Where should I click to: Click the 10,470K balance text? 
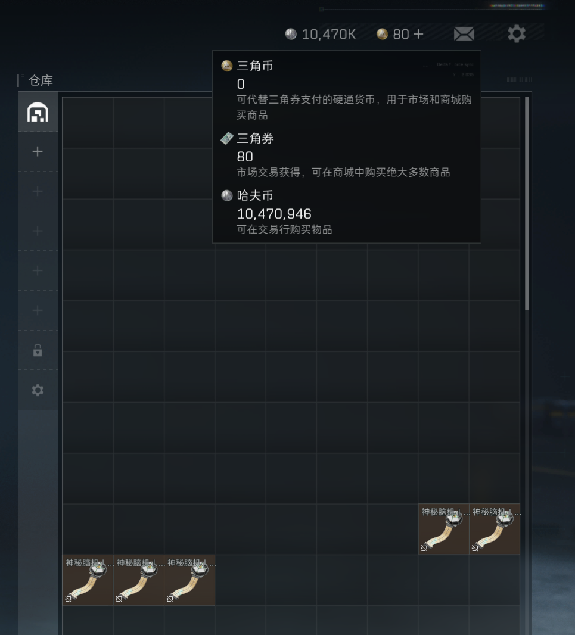(x=329, y=35)
